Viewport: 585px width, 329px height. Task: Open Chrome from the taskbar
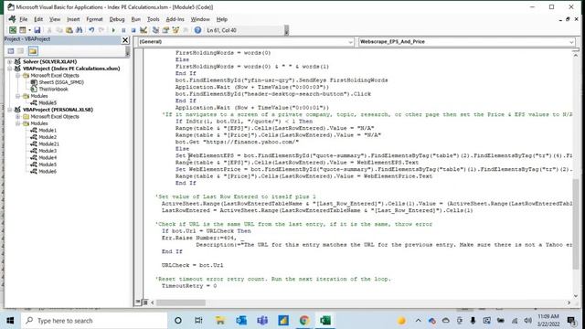(x=304, y=321)
